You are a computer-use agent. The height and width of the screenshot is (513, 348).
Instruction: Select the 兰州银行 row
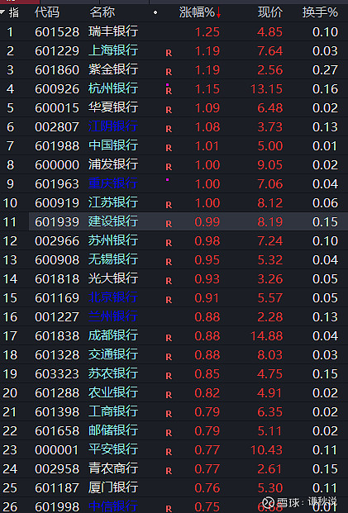(174, 316)
